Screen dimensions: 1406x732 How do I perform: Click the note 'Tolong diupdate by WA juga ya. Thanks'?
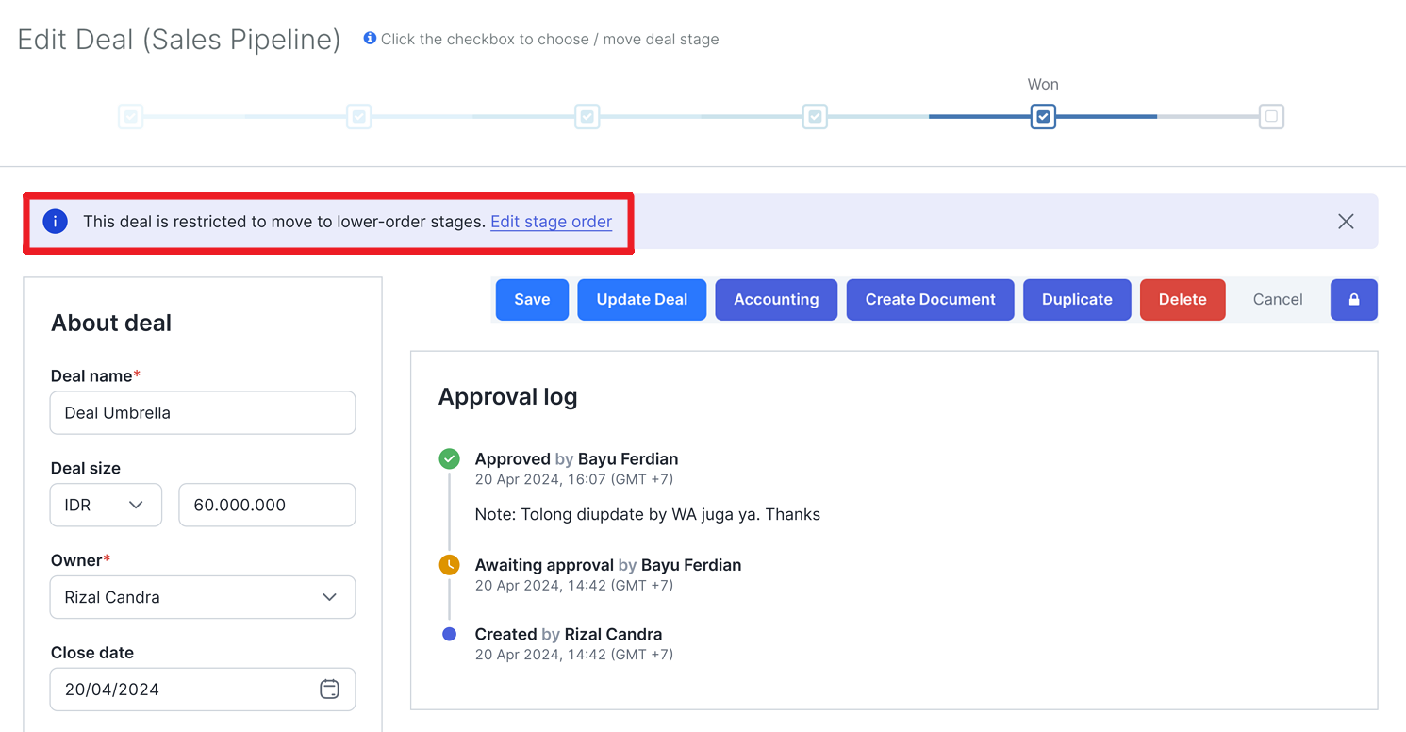click(x=648, y=514)
